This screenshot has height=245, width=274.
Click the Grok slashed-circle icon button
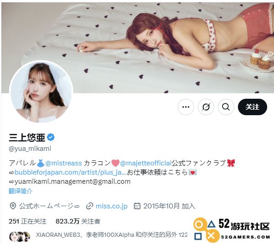point(206,107)
